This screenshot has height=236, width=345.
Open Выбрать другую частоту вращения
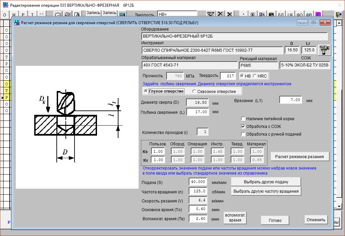tap(266, 191)
